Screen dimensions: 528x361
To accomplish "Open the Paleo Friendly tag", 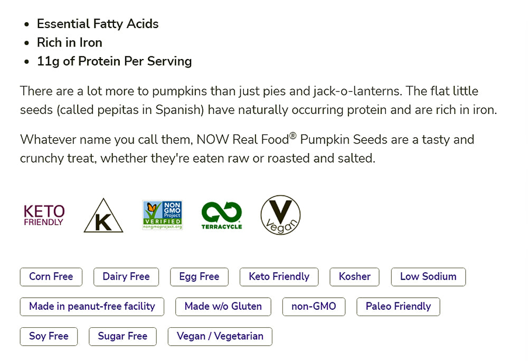I will coord(398,307).
